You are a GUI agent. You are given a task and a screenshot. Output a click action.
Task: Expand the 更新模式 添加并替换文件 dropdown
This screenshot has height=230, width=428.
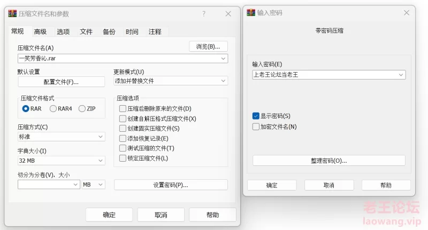click(171, 81)
